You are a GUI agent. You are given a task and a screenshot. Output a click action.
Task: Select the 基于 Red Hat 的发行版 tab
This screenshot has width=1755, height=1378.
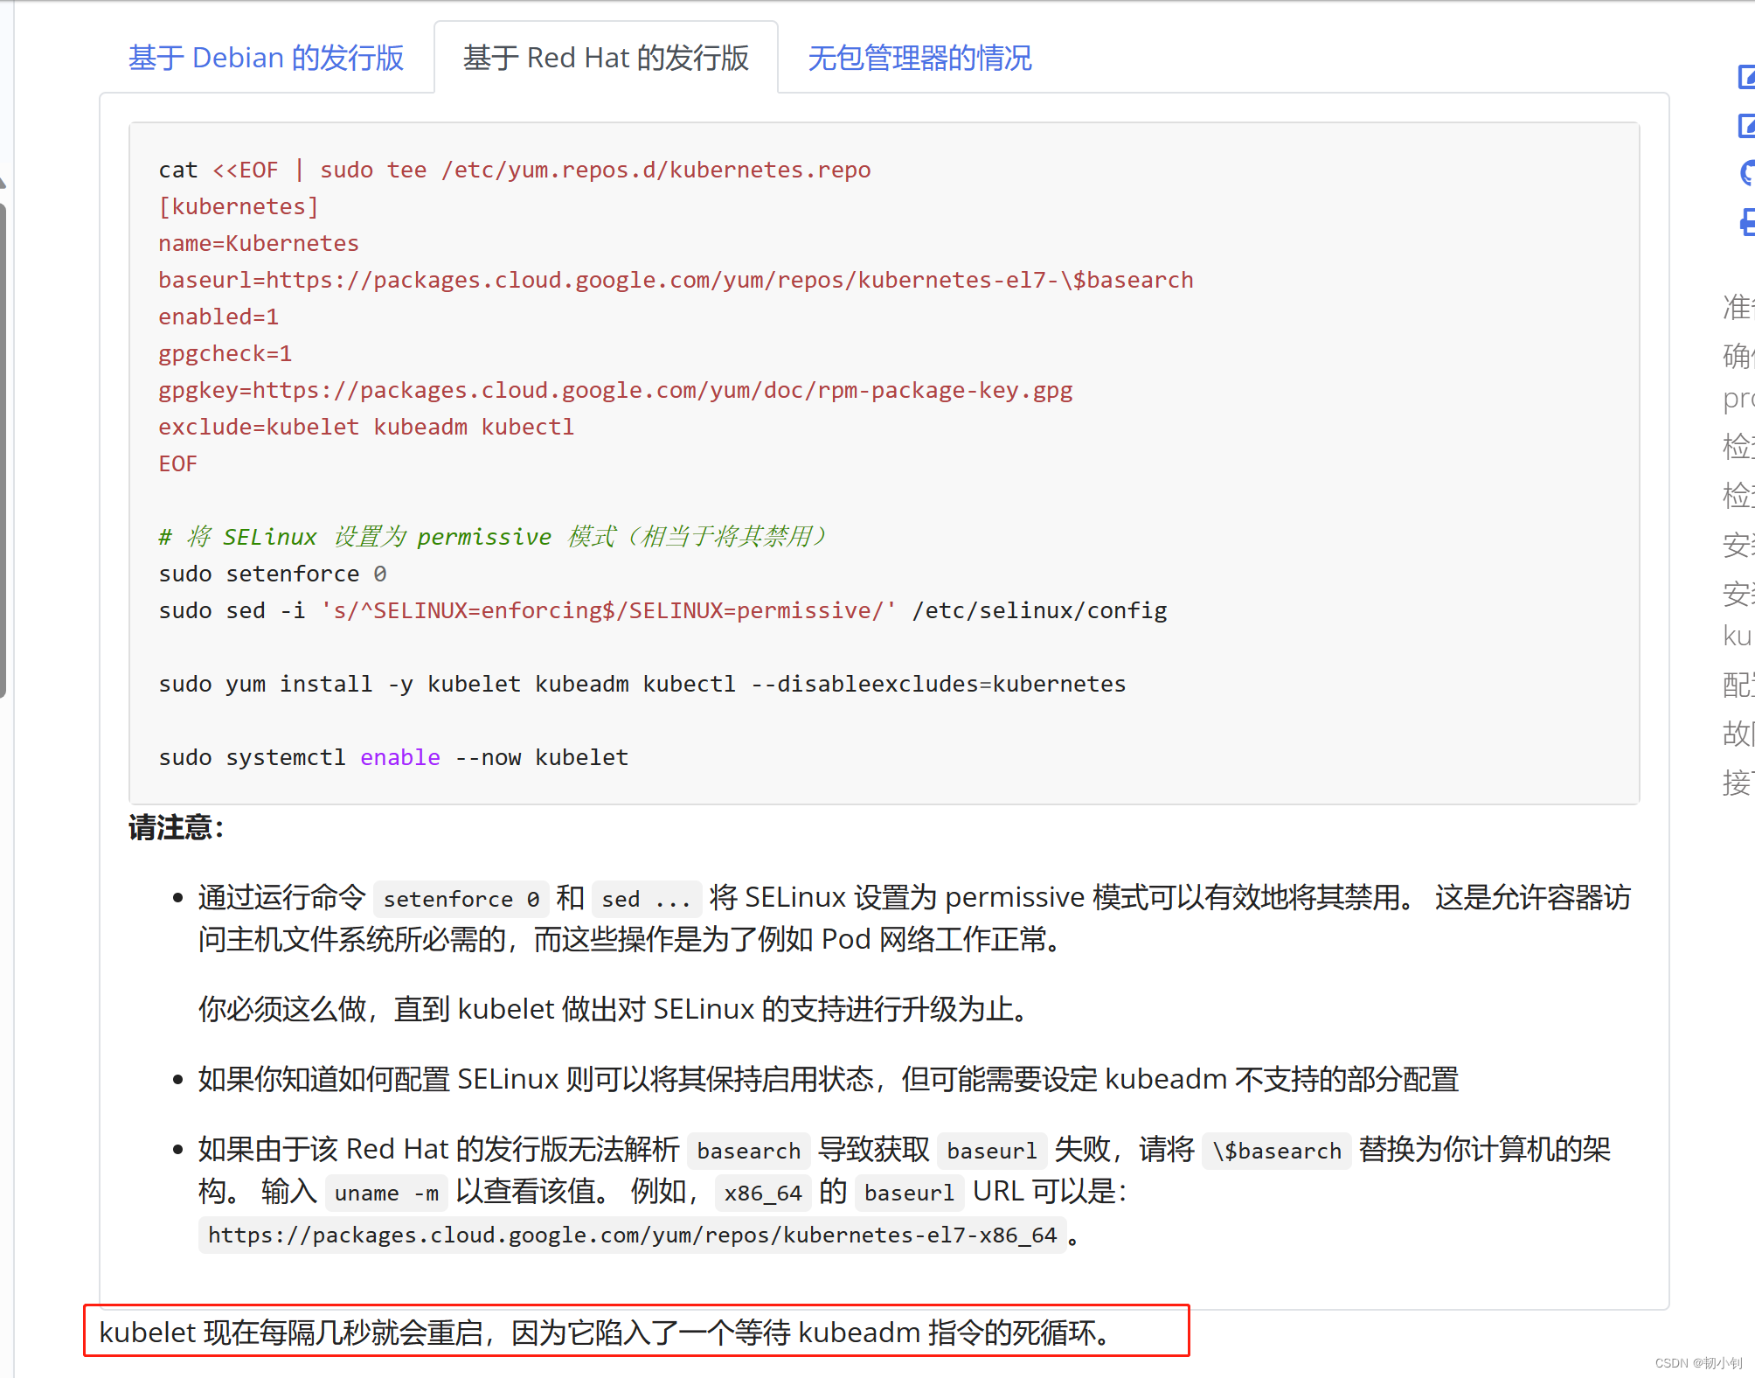[x=606, y=58]
